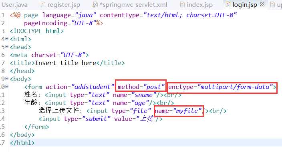Click the <!DOCTYPE html> line
The height and width of the screenshot is (152, 282).
(x=37, y=31)
